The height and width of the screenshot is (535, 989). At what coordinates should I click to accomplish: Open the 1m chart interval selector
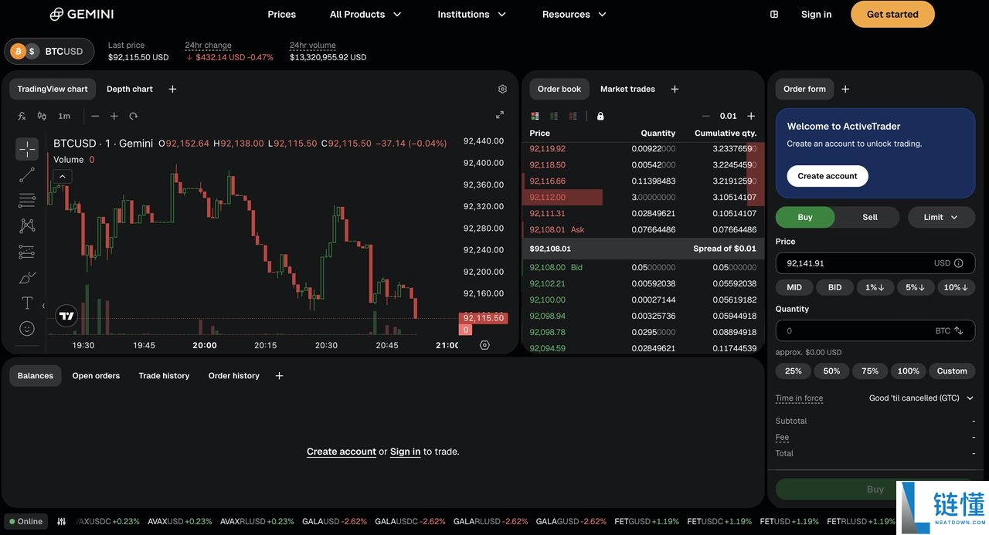coord(64,116)
